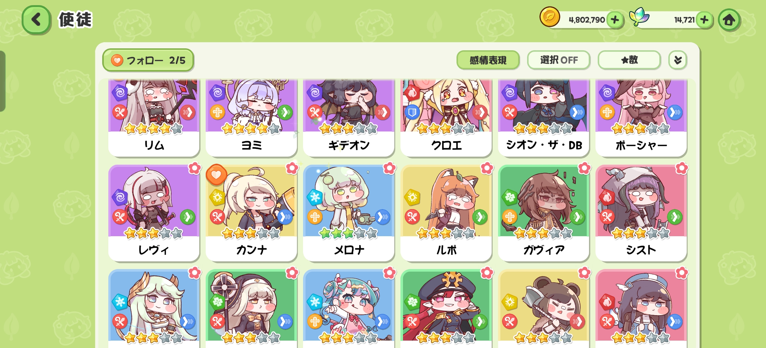Open the home screen icon

coord(729,20)
